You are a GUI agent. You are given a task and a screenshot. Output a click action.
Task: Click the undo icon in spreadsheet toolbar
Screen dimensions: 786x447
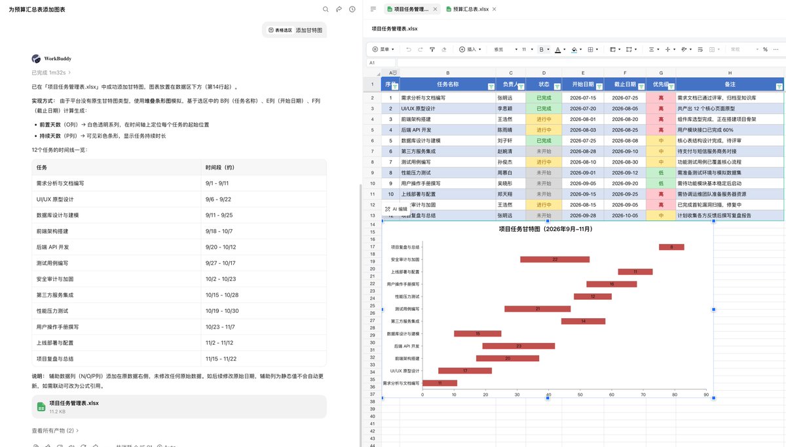pyautogui.click(x=409, y=49)
